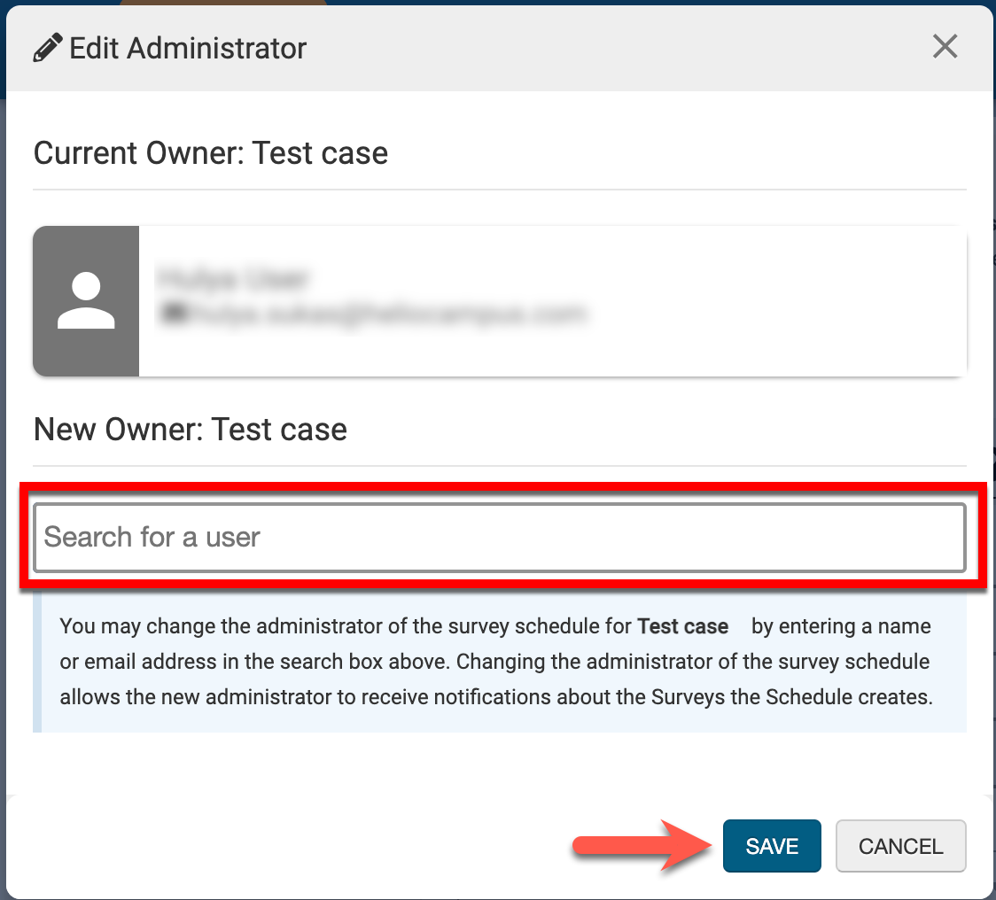Image resolution: width=996 pixels, height=900 pixels.
Task: Click the pencil edit icon in header
Action: click(x=48, y=48)
